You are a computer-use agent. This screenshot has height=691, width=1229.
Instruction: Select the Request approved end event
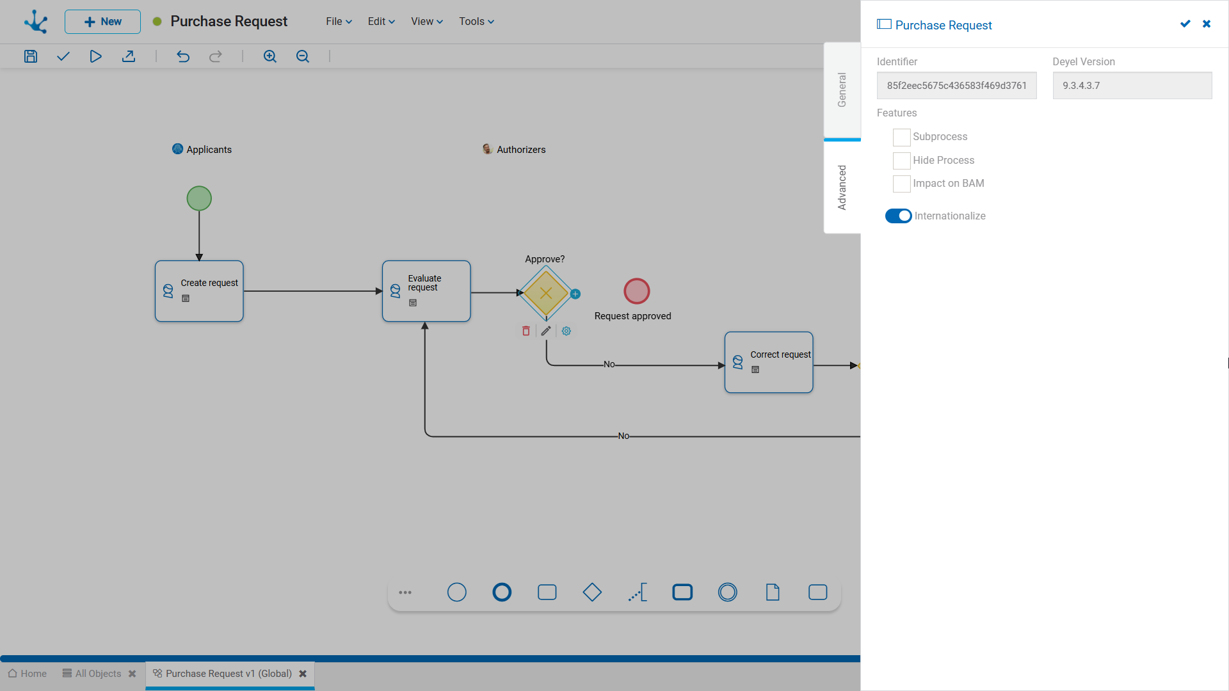tap(637, 291)
